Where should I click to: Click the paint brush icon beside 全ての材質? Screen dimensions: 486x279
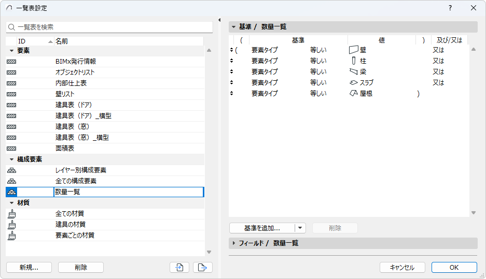[x=12, y=214]
